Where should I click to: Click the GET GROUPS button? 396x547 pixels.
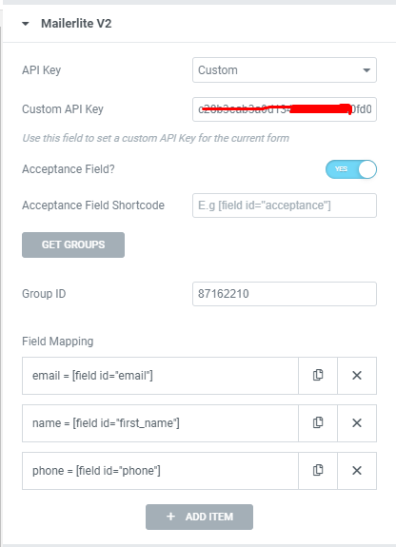73,244
